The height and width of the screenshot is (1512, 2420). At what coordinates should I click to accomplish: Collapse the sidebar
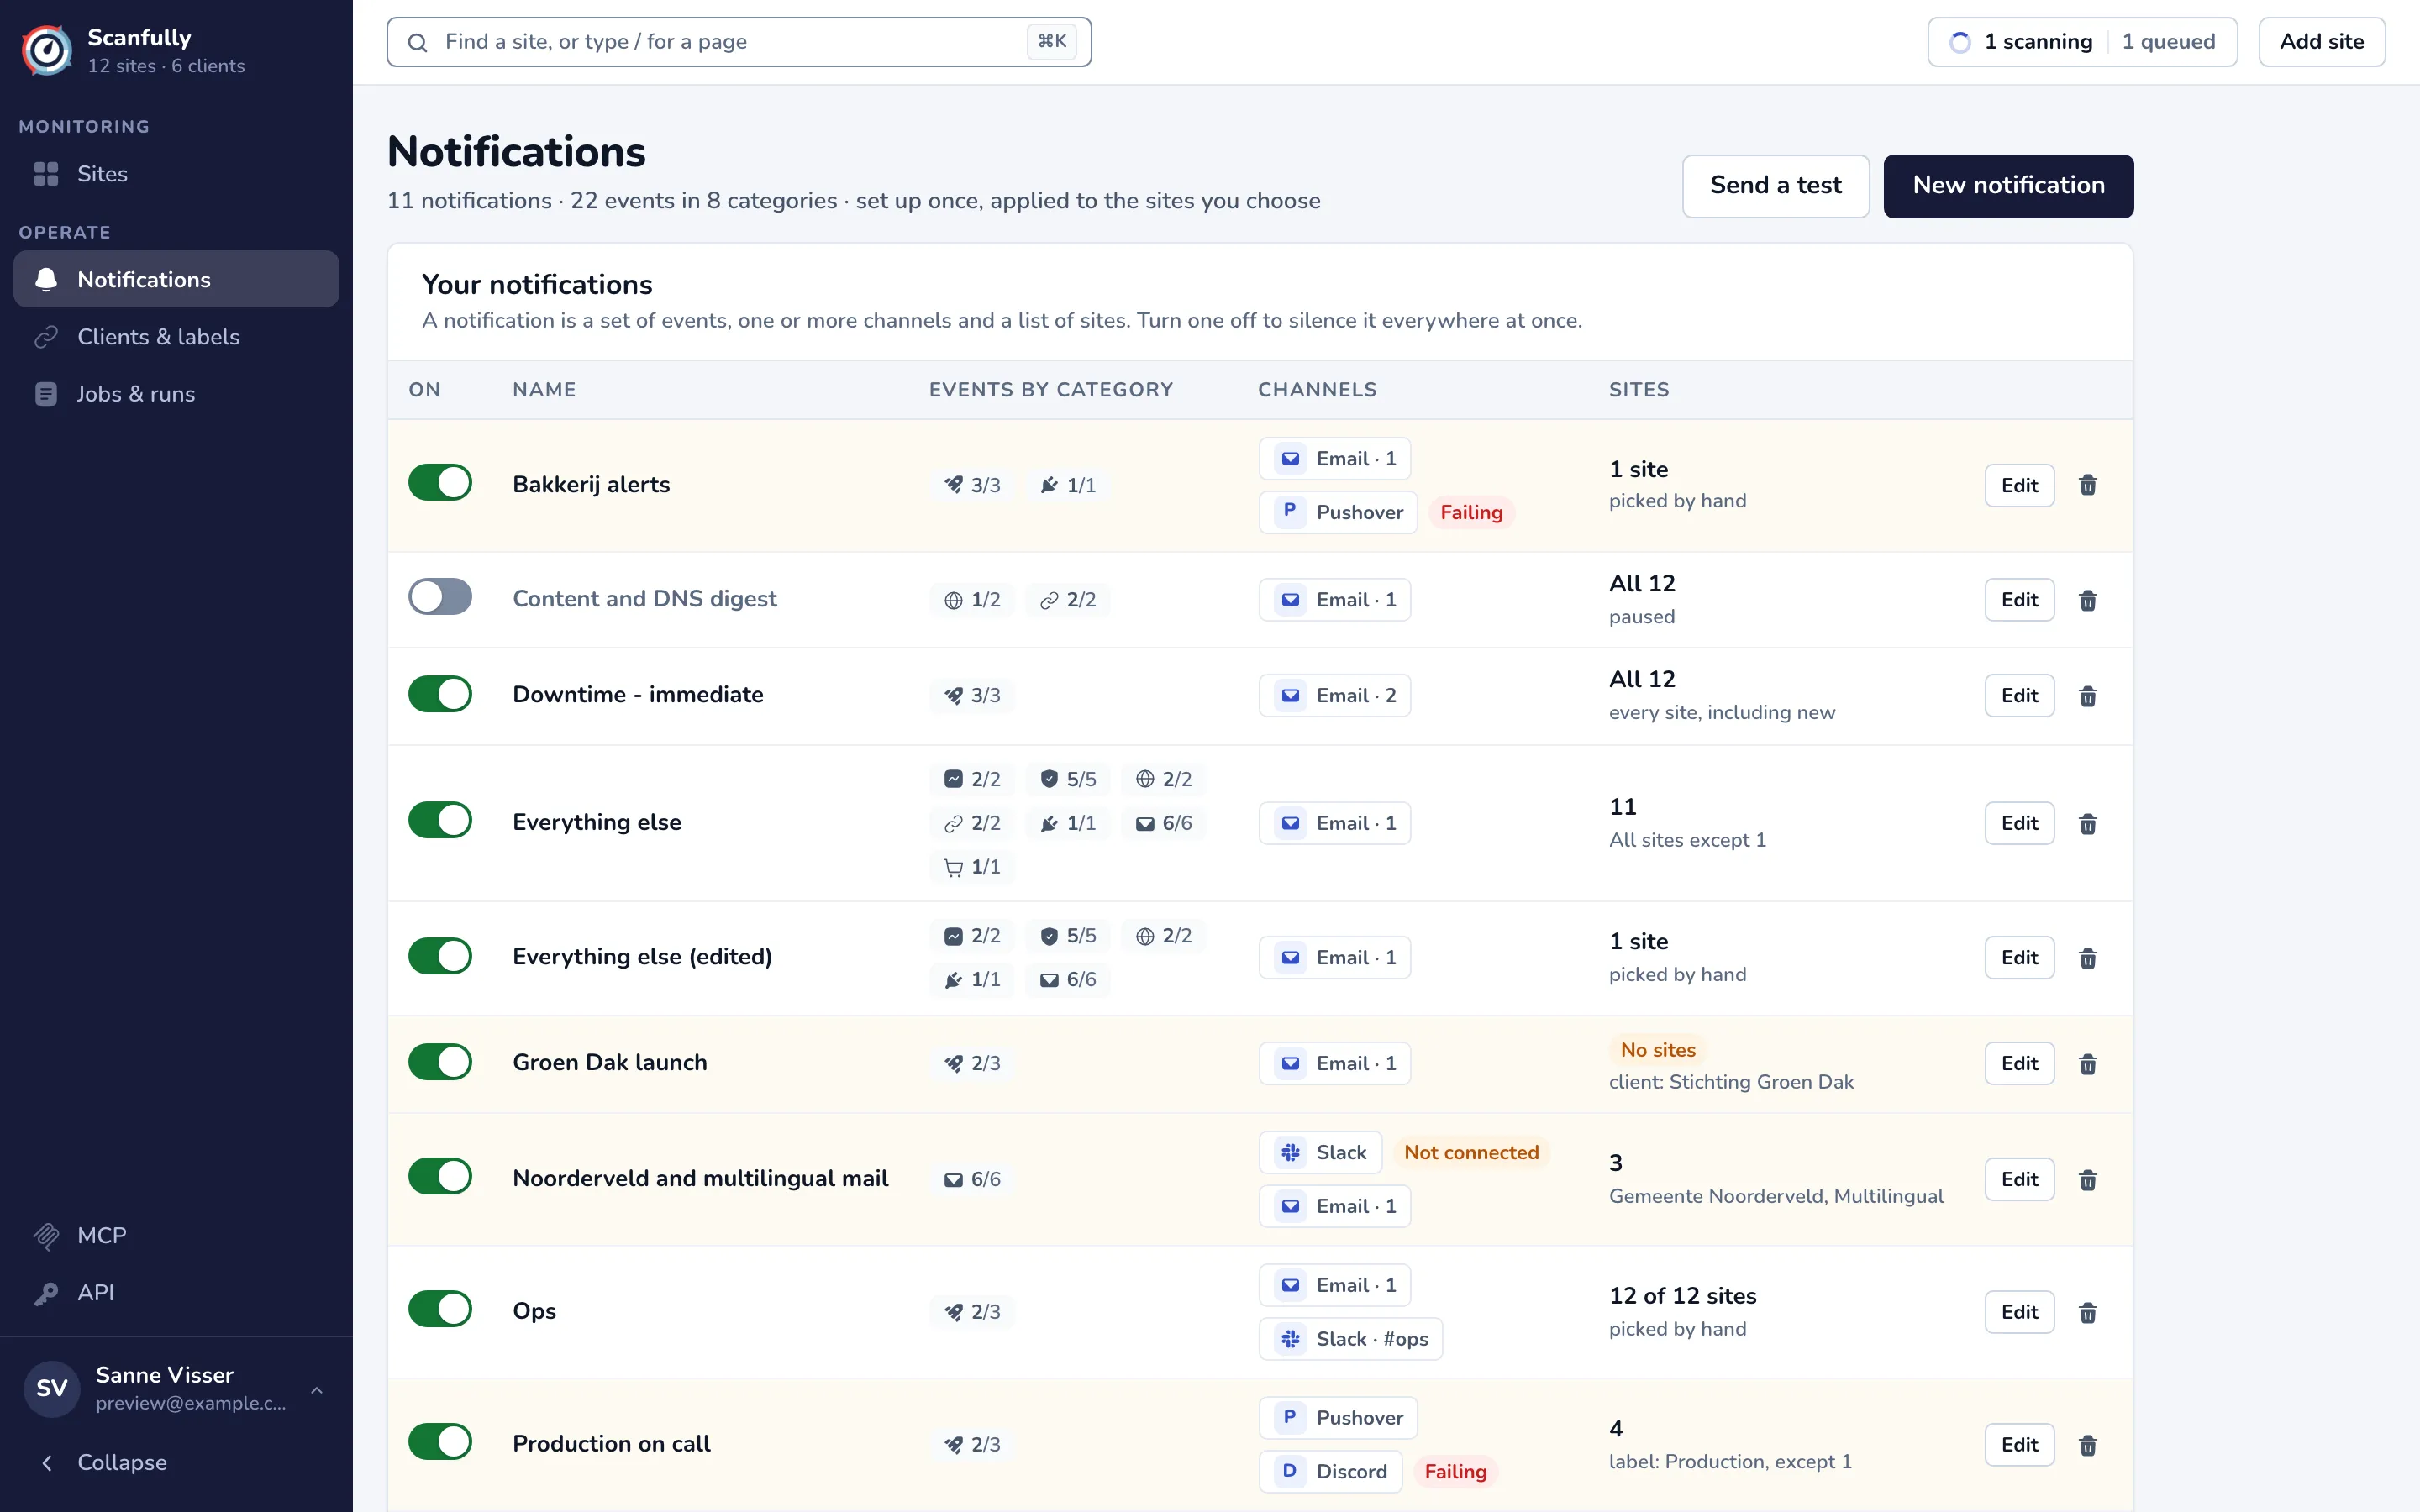(x=176, y=1462)
